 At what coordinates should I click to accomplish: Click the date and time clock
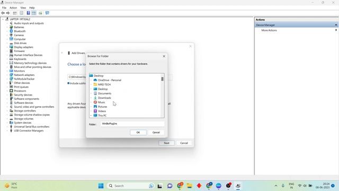[323, 186]
